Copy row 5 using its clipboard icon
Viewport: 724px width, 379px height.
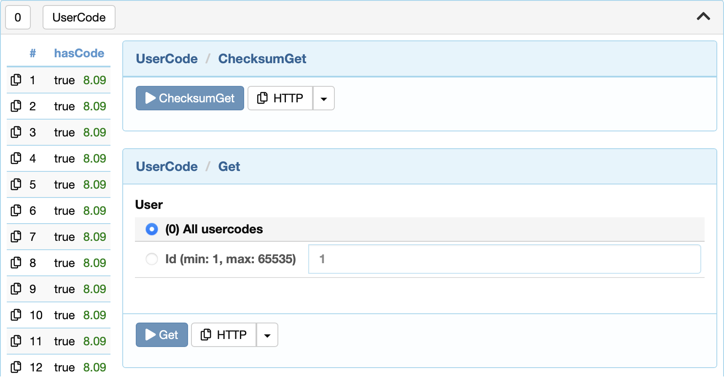[x=16, y=184]
